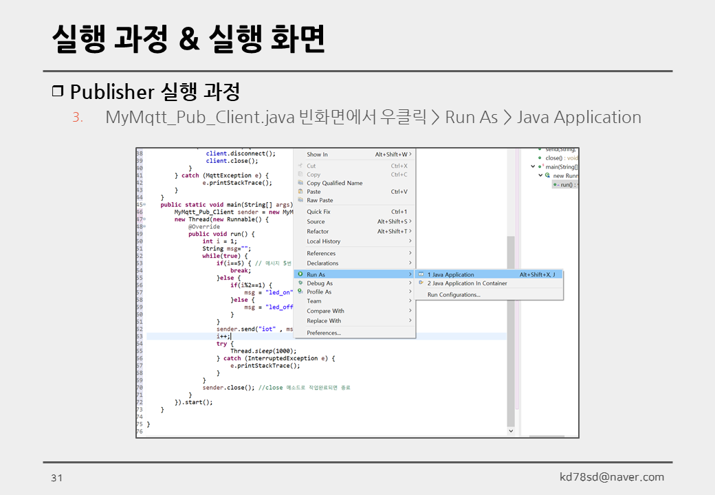The width and height of the screenshot is (715, 495).
Task: Click the int i = 1; declaration
Action: (219, 241)
